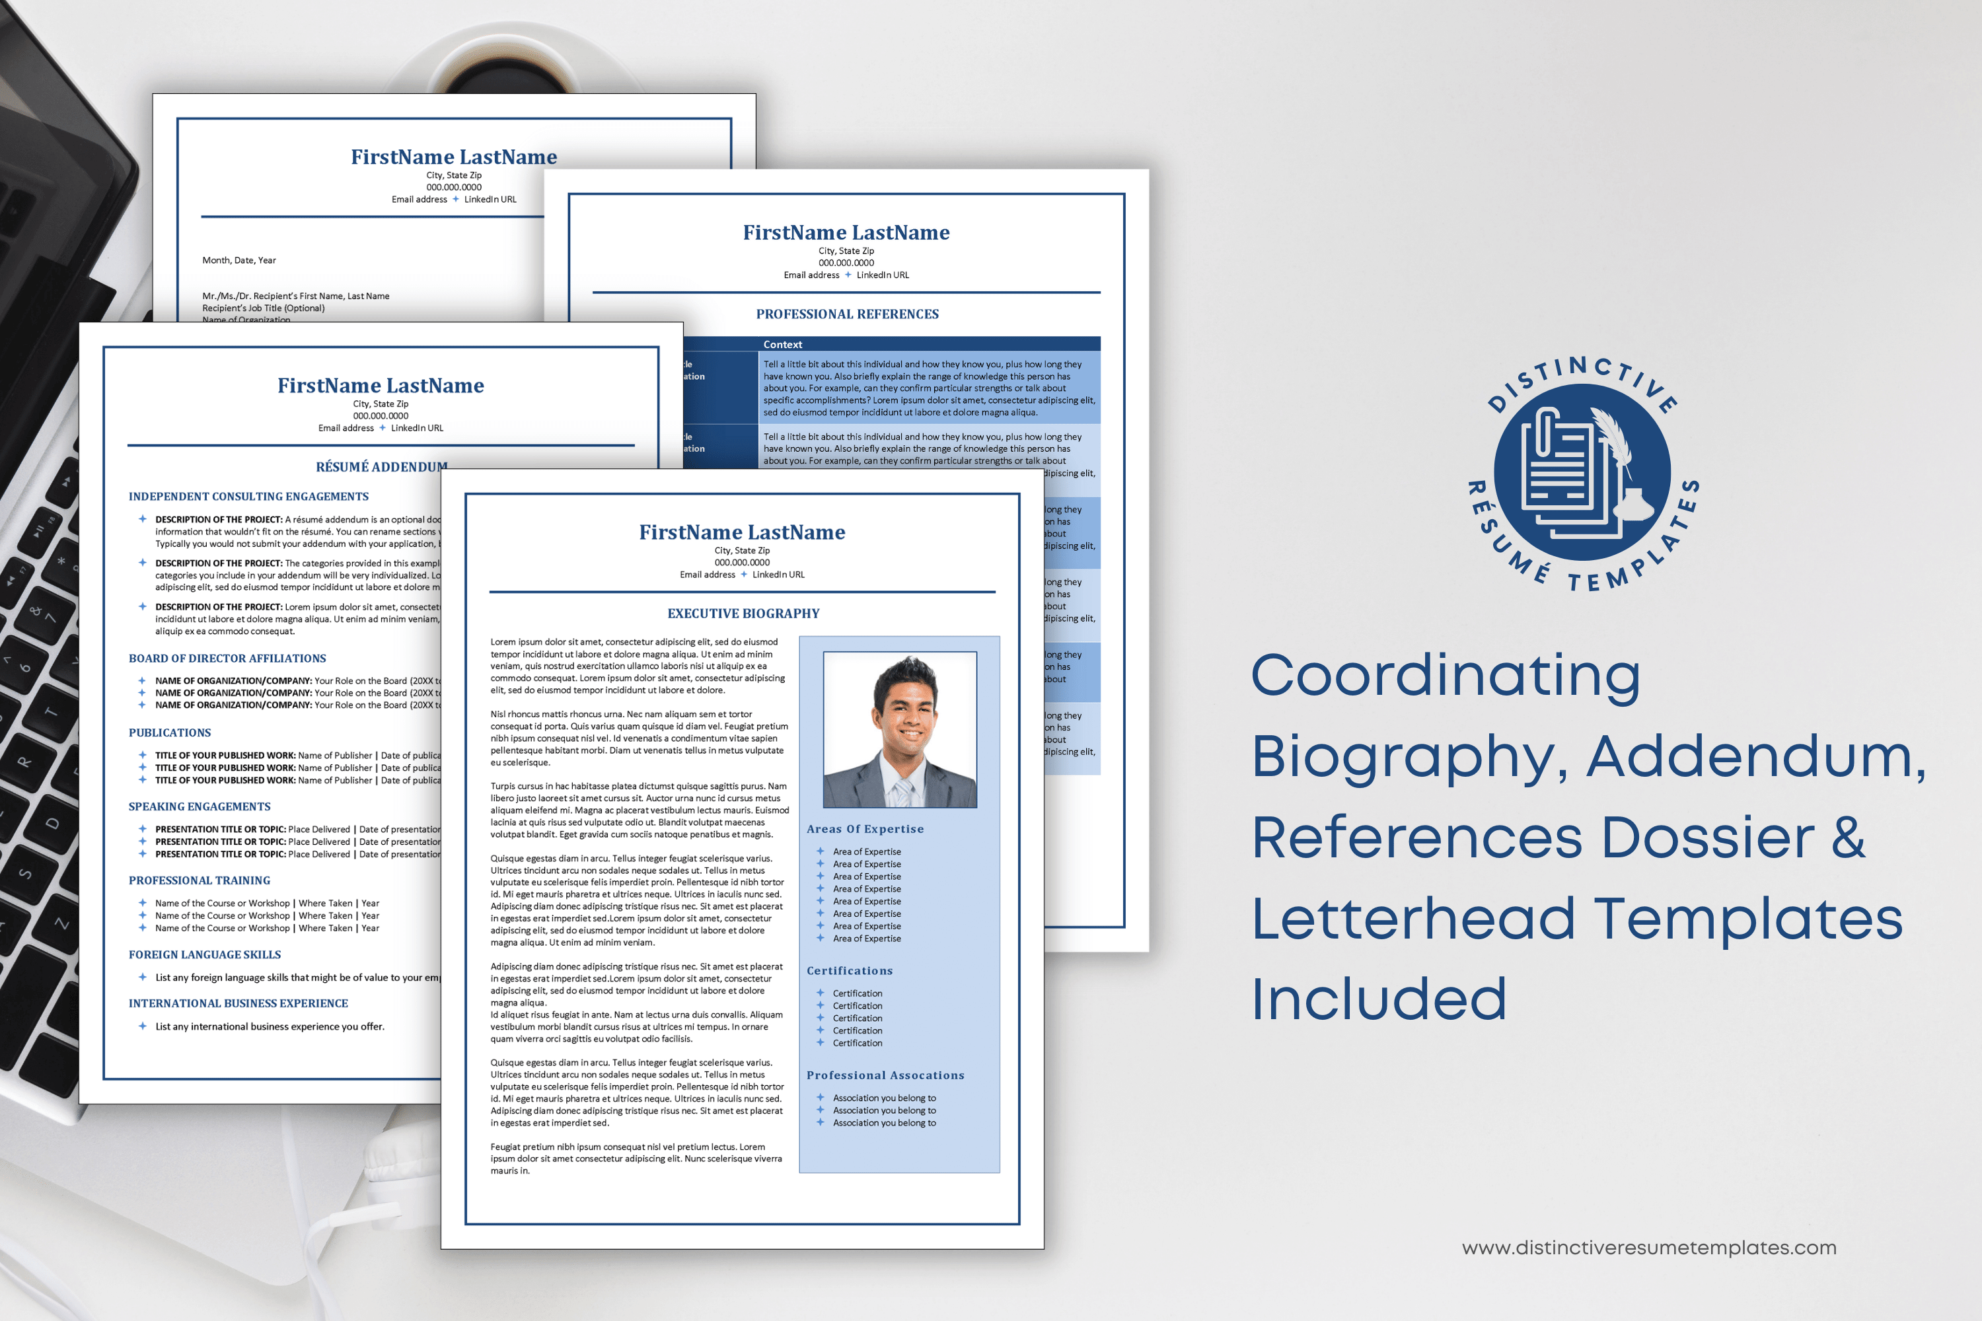The height and width of the screenshot is (1321, 1982).
Task: Click the Month, Date, Year line on letterhead
Action: [239, 260]
